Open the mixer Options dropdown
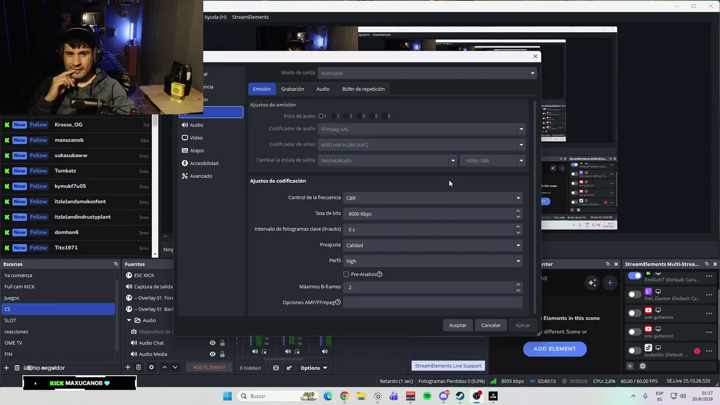720x405 pixels. (314, 368)
